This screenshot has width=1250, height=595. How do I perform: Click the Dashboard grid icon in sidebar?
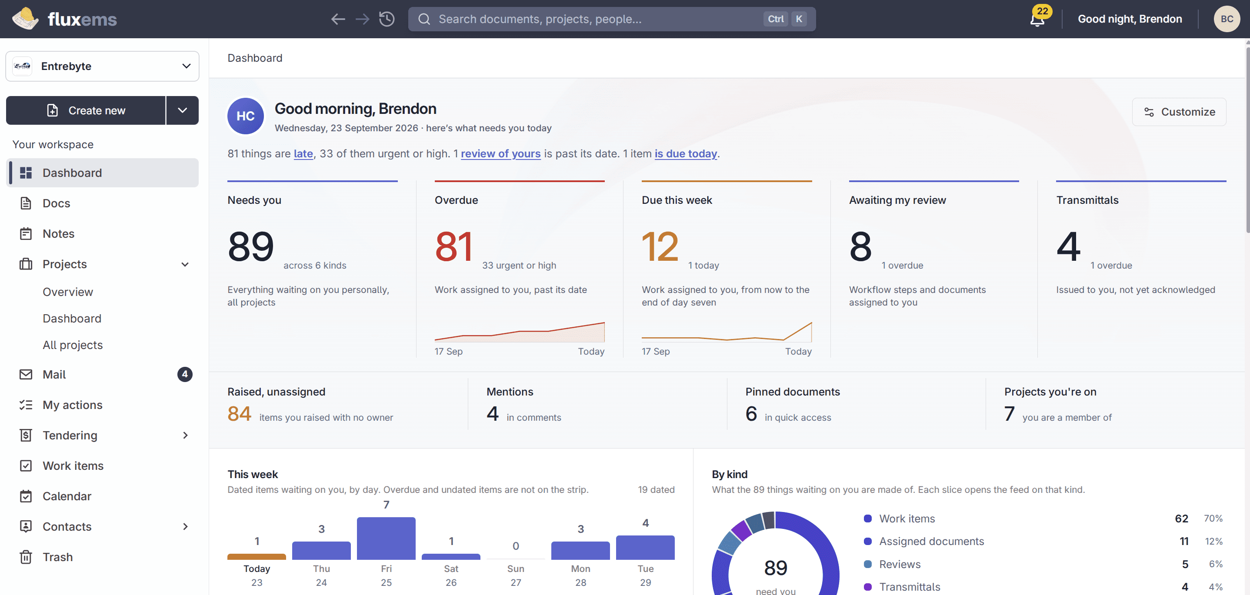tap(26, 173)
